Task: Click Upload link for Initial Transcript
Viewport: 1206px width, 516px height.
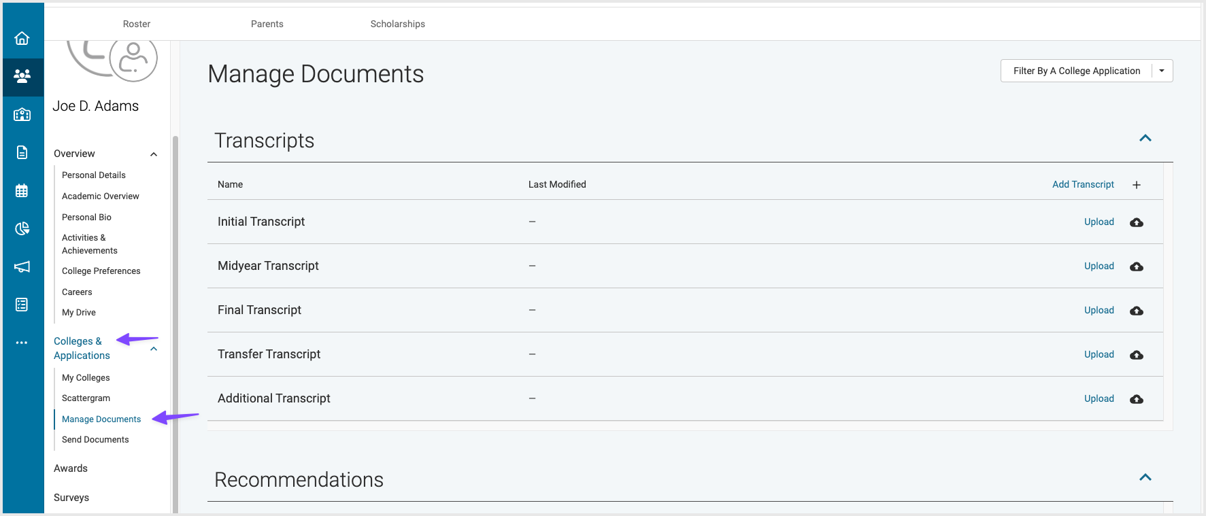Action: [x=1099, y=222]
